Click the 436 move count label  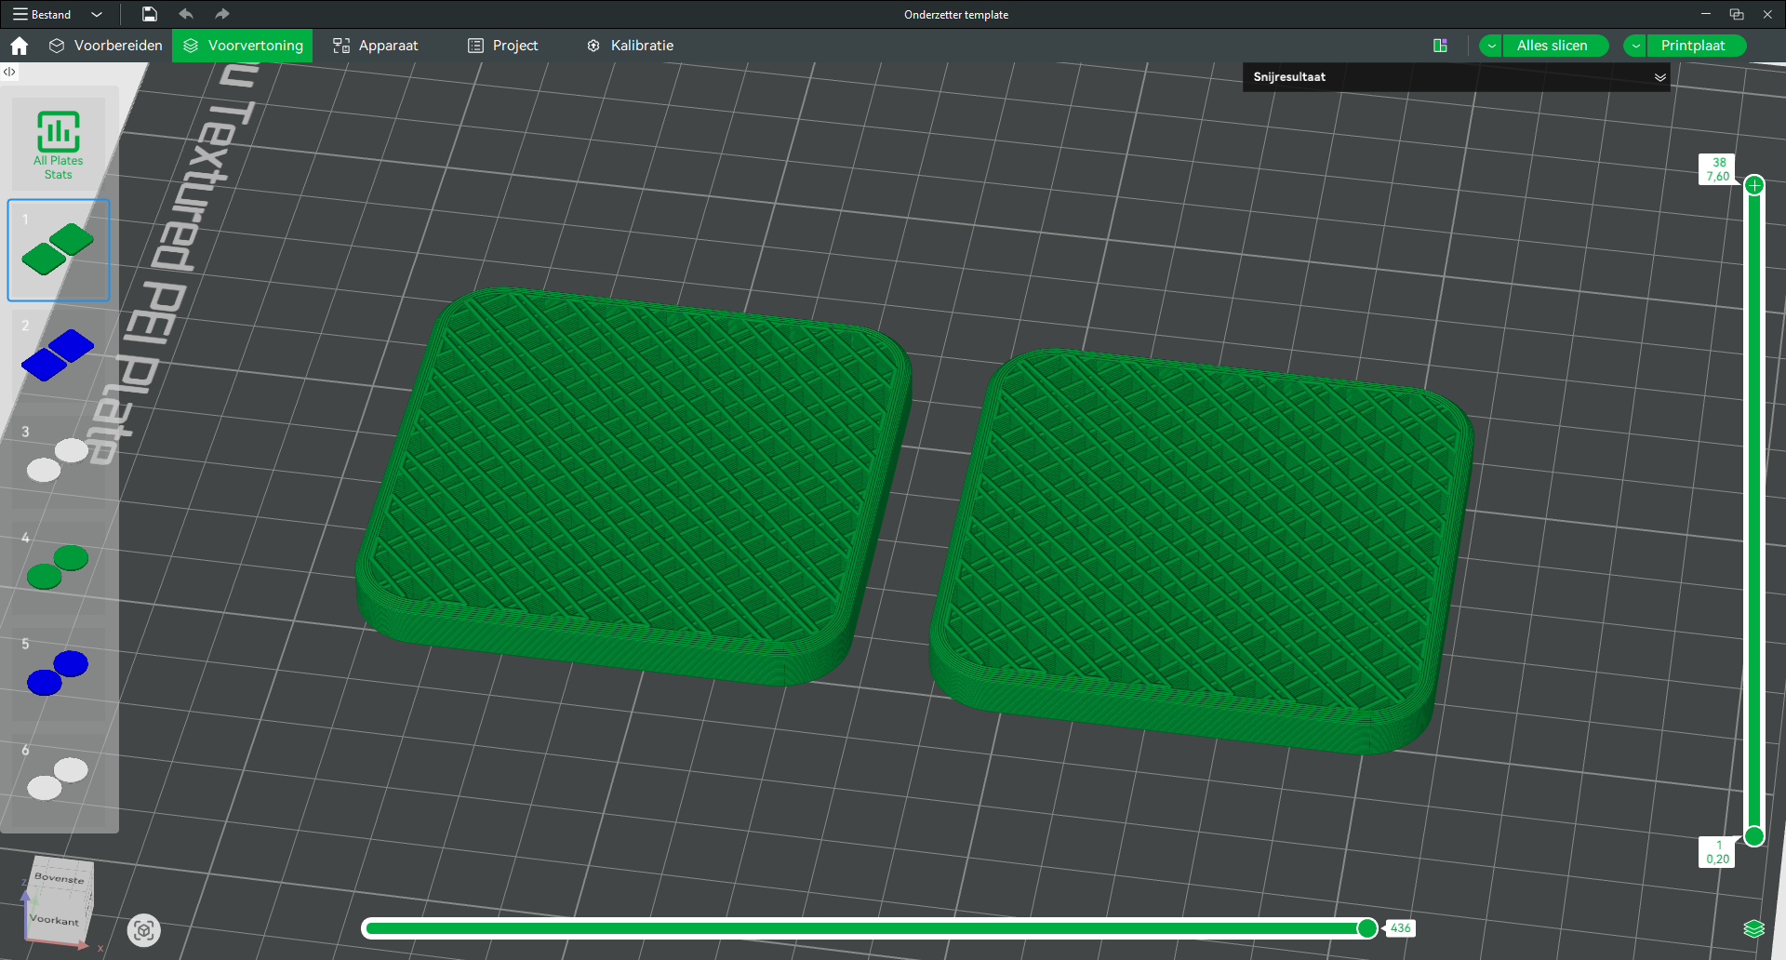tap(1401, 927)
